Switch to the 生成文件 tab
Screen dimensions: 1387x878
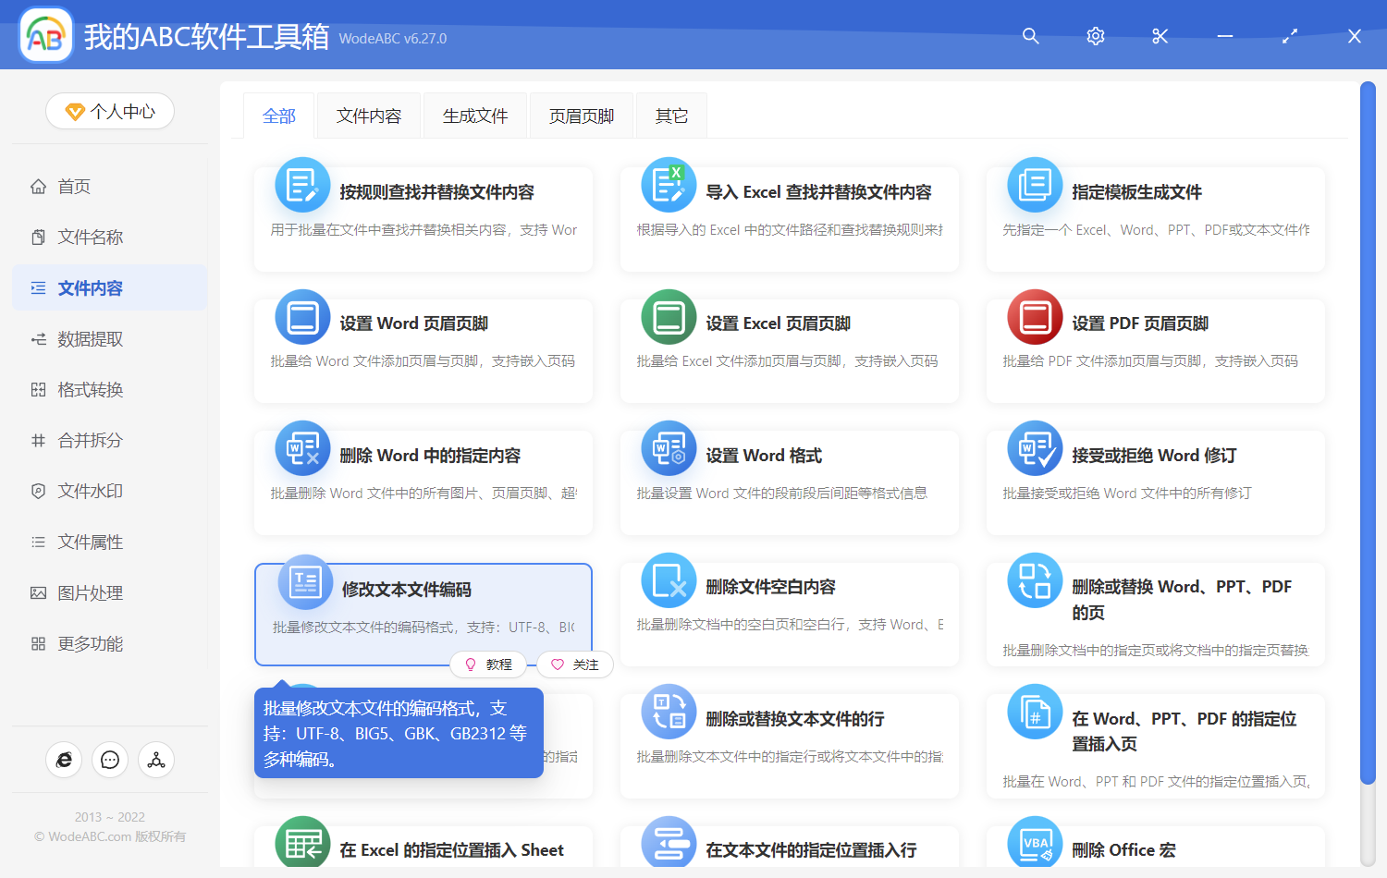(474, 115)
